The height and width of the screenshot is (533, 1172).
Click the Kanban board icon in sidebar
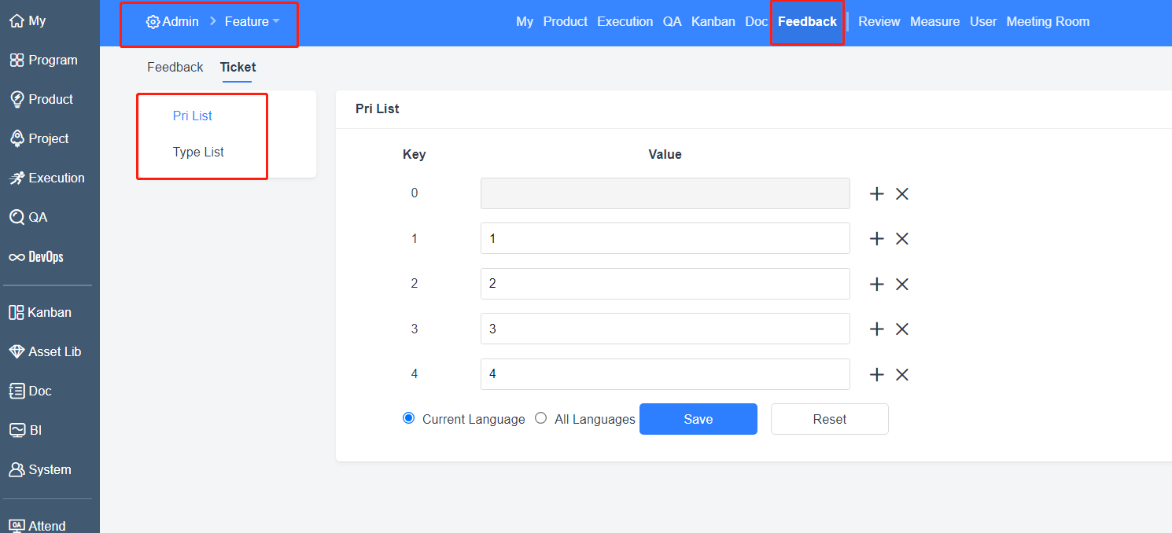click(x=17, y=313)
